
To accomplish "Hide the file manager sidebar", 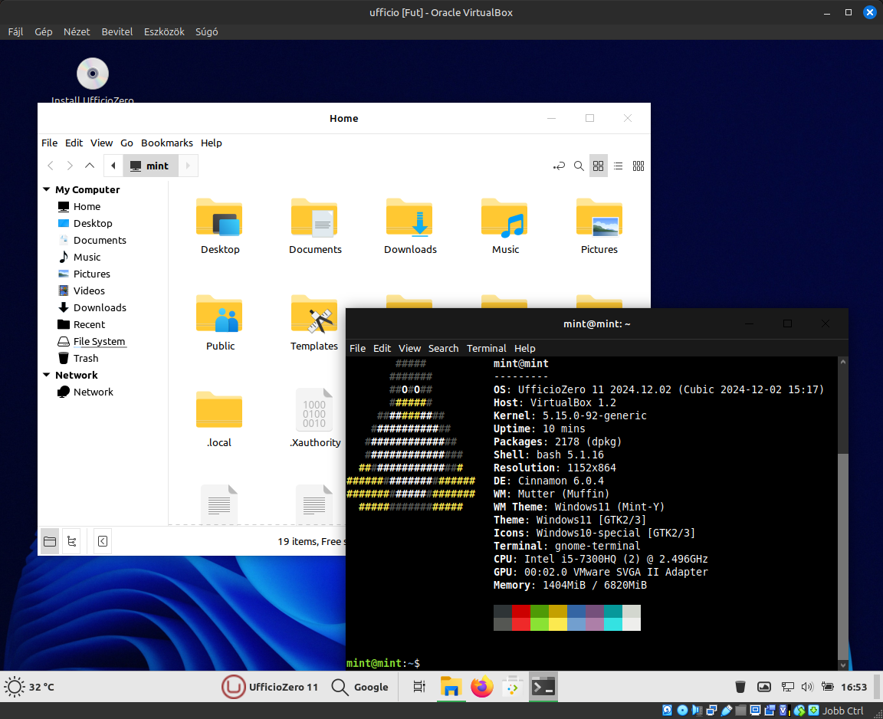I will click(x=103, y=542).
